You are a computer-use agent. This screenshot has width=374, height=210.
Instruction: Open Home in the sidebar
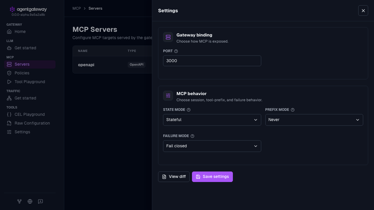coord(30,32)
